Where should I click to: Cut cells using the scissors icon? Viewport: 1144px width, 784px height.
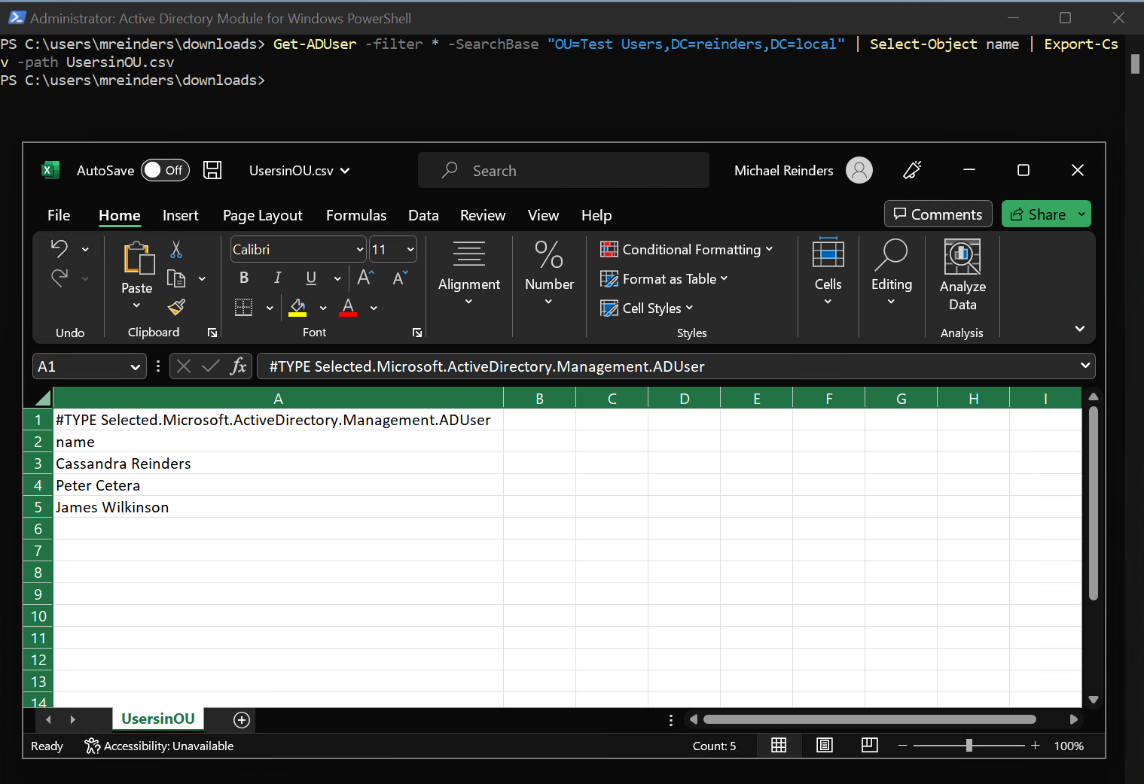tap(175, 248)
